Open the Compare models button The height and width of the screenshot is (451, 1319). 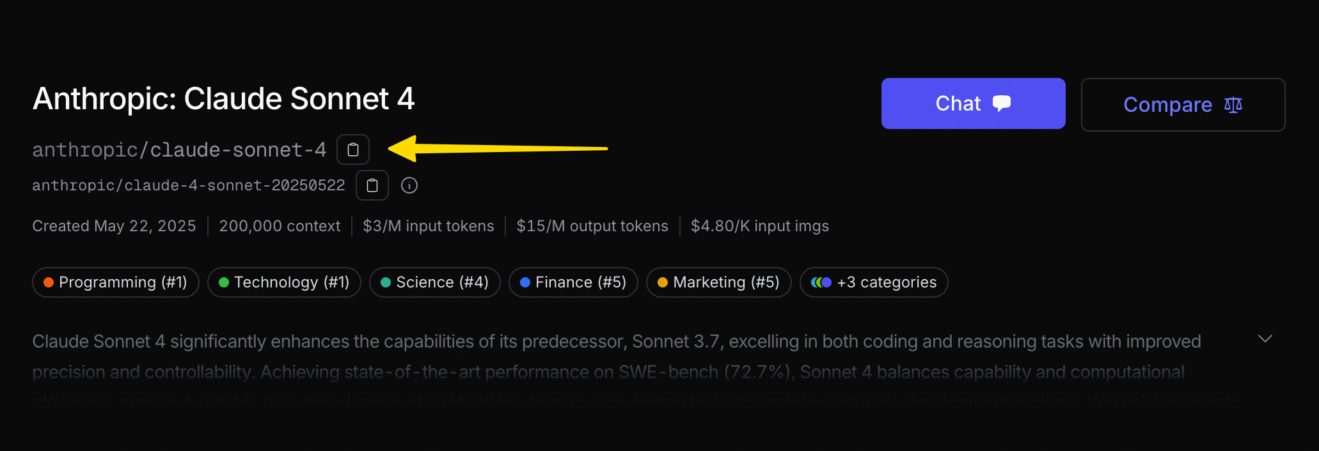click(1183, 105)
